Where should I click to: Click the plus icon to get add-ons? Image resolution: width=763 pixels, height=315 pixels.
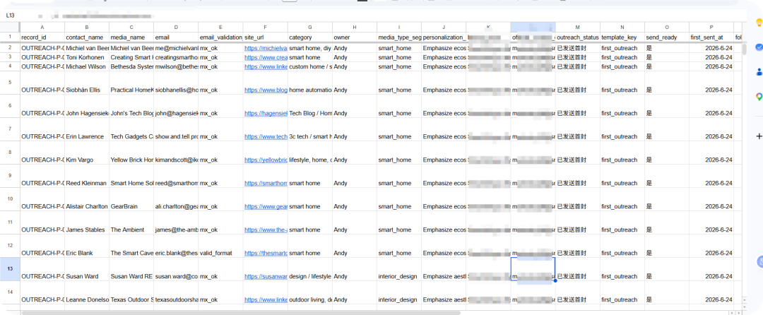759,136
